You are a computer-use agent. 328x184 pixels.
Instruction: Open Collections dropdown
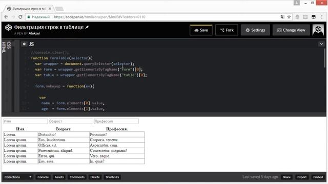(x=18, y=177)
